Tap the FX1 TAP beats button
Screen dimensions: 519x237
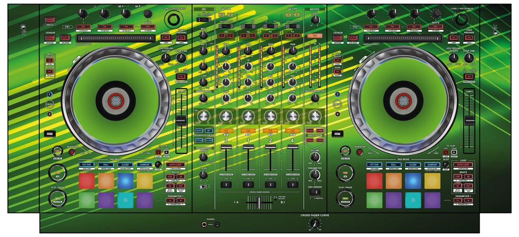148,27
